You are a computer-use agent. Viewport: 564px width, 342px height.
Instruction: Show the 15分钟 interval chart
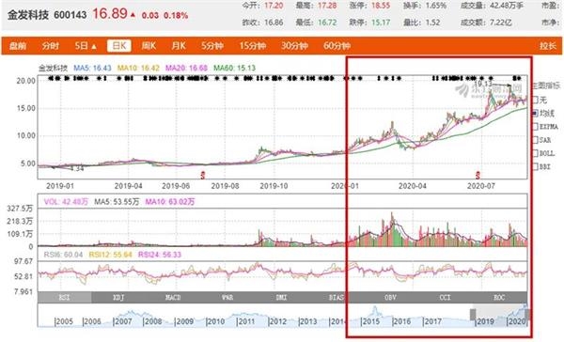pyautogui.click(x=253, y=46)
